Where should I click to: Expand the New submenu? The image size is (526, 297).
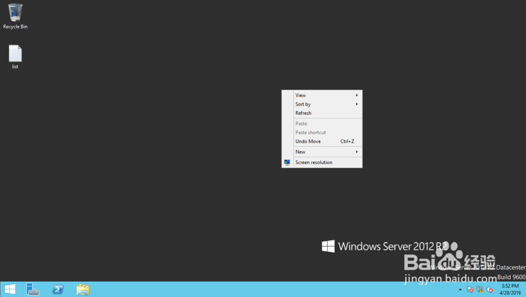coord(322,152)
